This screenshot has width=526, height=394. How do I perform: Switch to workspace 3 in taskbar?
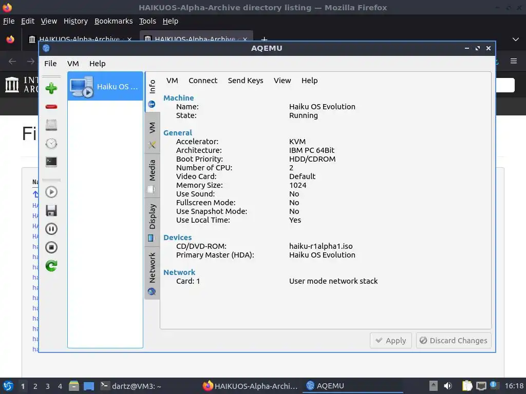click(48, 386)
